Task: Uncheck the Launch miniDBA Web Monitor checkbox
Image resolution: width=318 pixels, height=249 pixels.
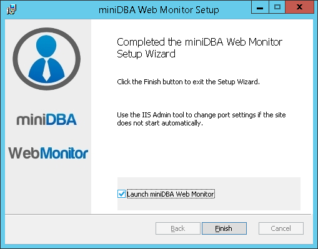Action: click(x=121, y=194)
